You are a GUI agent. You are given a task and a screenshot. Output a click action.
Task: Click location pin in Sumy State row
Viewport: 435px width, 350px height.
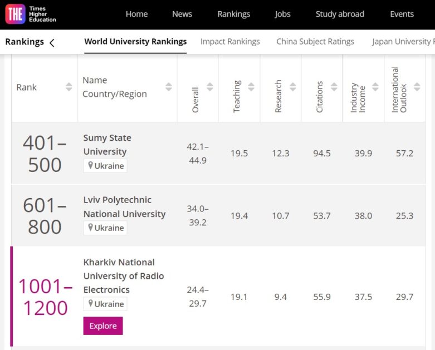click(x=90, y=165)
